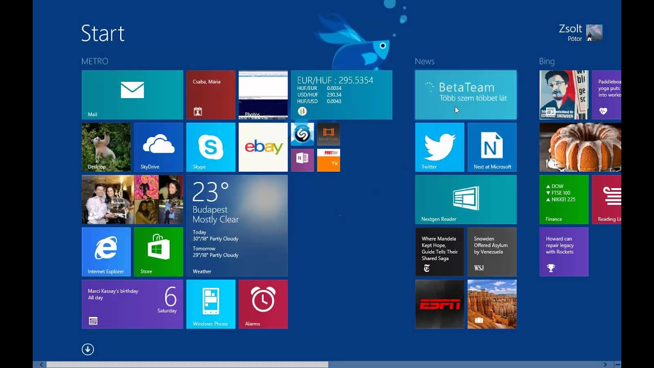This screenshot has height=368, width=654.
Task: Open the Next at Microsoft tile
Action: [492, 147]
